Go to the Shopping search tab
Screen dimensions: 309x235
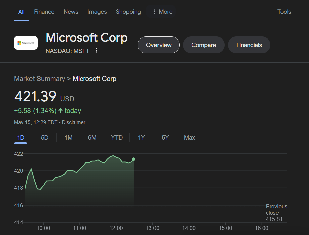128,12
